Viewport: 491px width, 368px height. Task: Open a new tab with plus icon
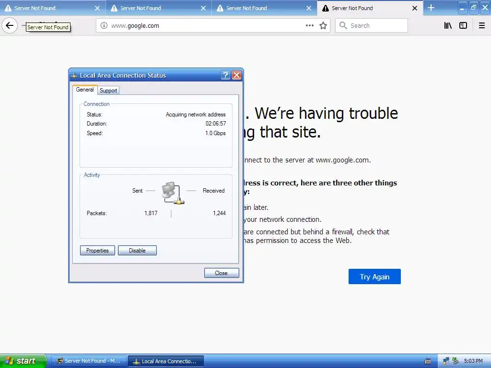(x=431, y=8)
